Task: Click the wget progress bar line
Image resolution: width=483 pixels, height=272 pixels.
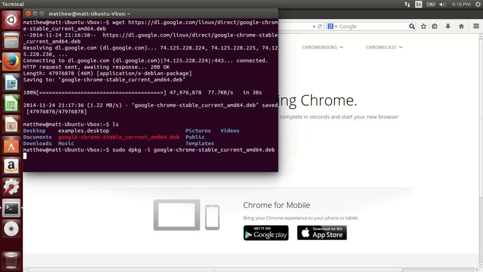Action: (143, 93)
